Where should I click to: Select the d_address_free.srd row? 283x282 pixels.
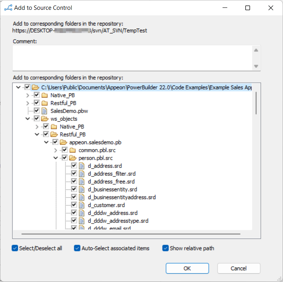(x=111, y=182)
